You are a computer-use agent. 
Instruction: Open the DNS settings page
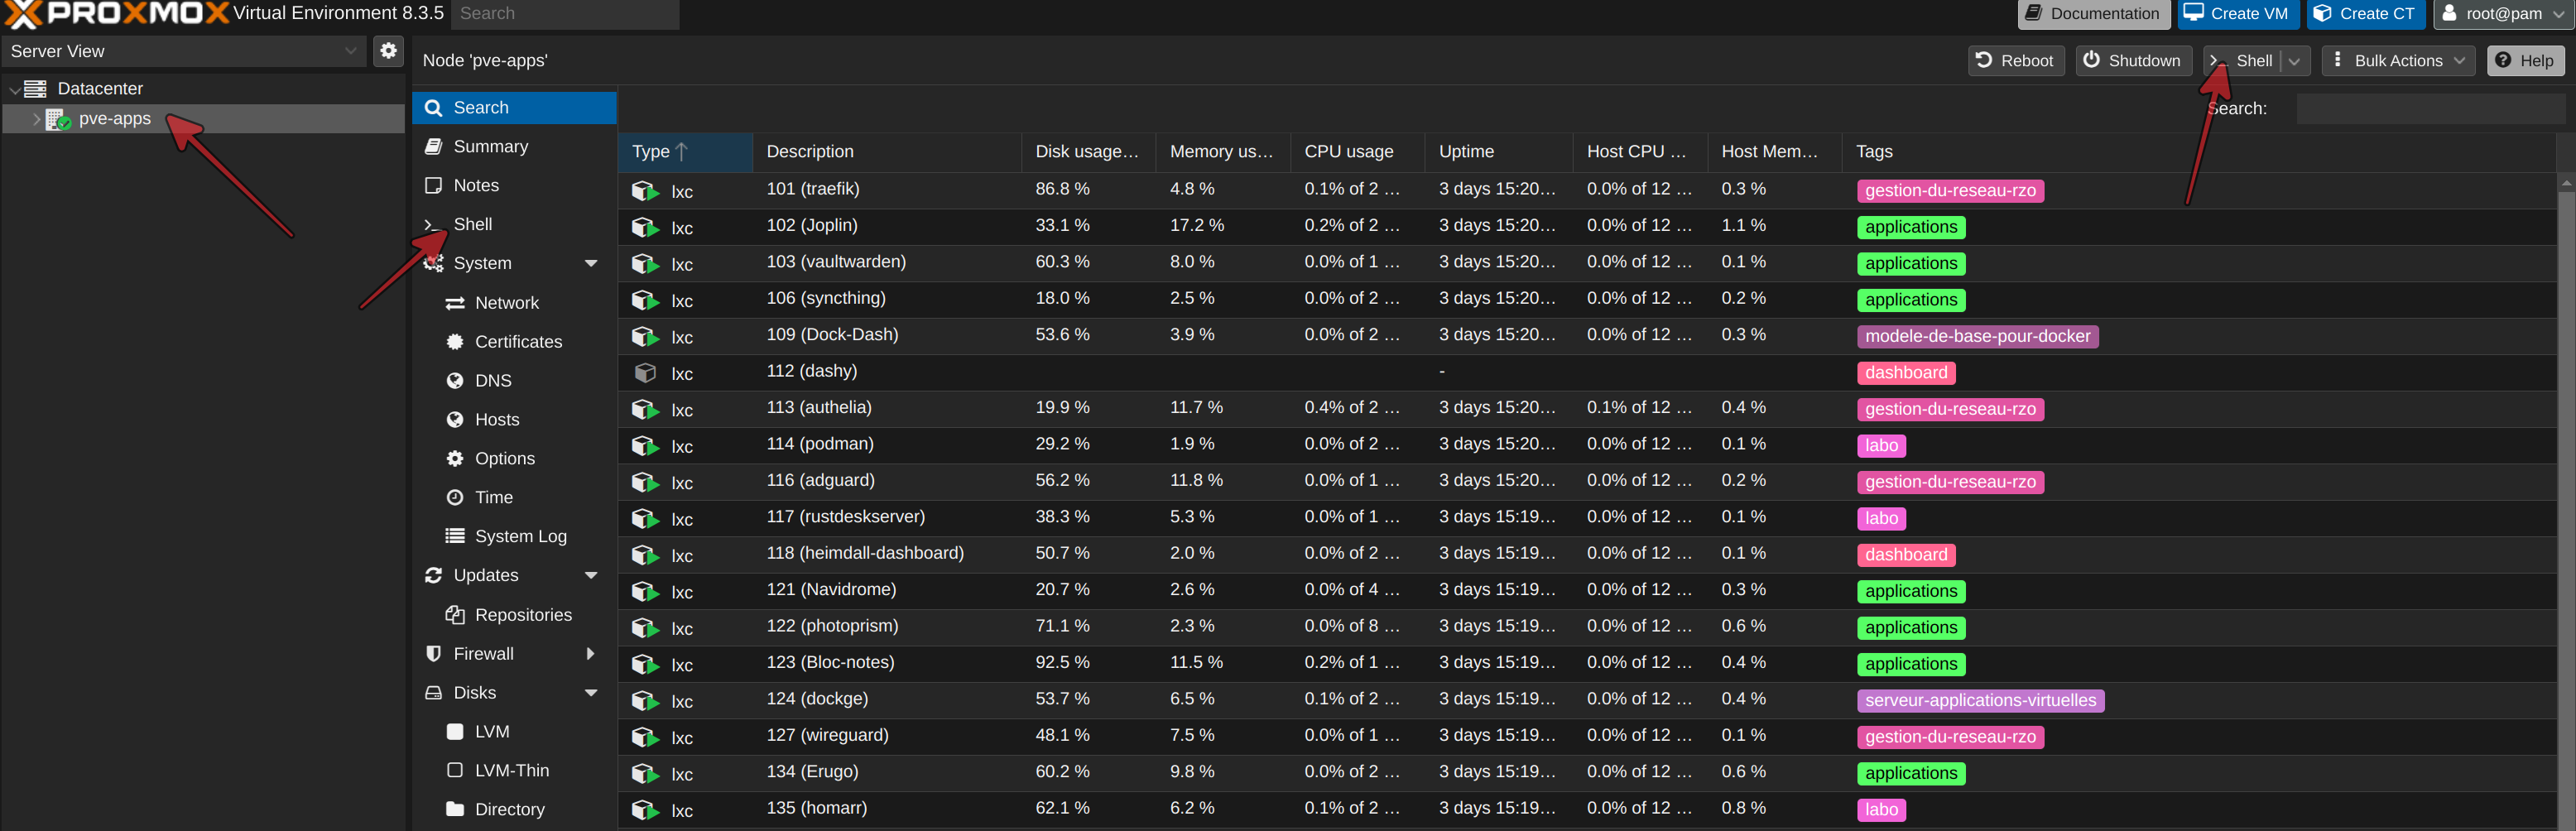tap(492, 381)
